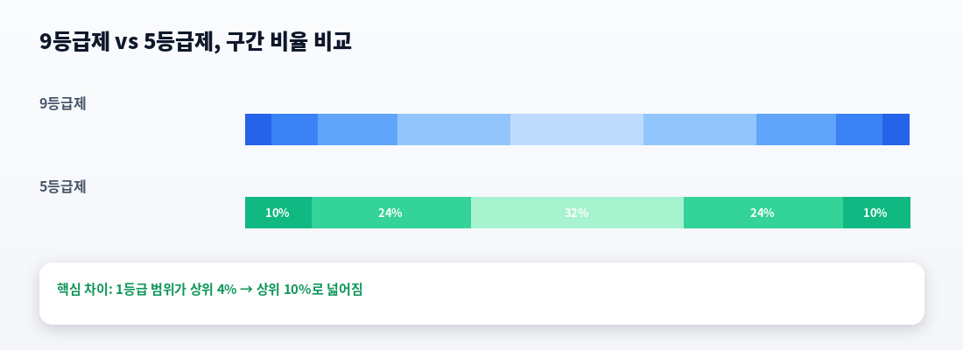Click the green '핵심 차이' summary text

pyautogui.click(x=209, y=290)
